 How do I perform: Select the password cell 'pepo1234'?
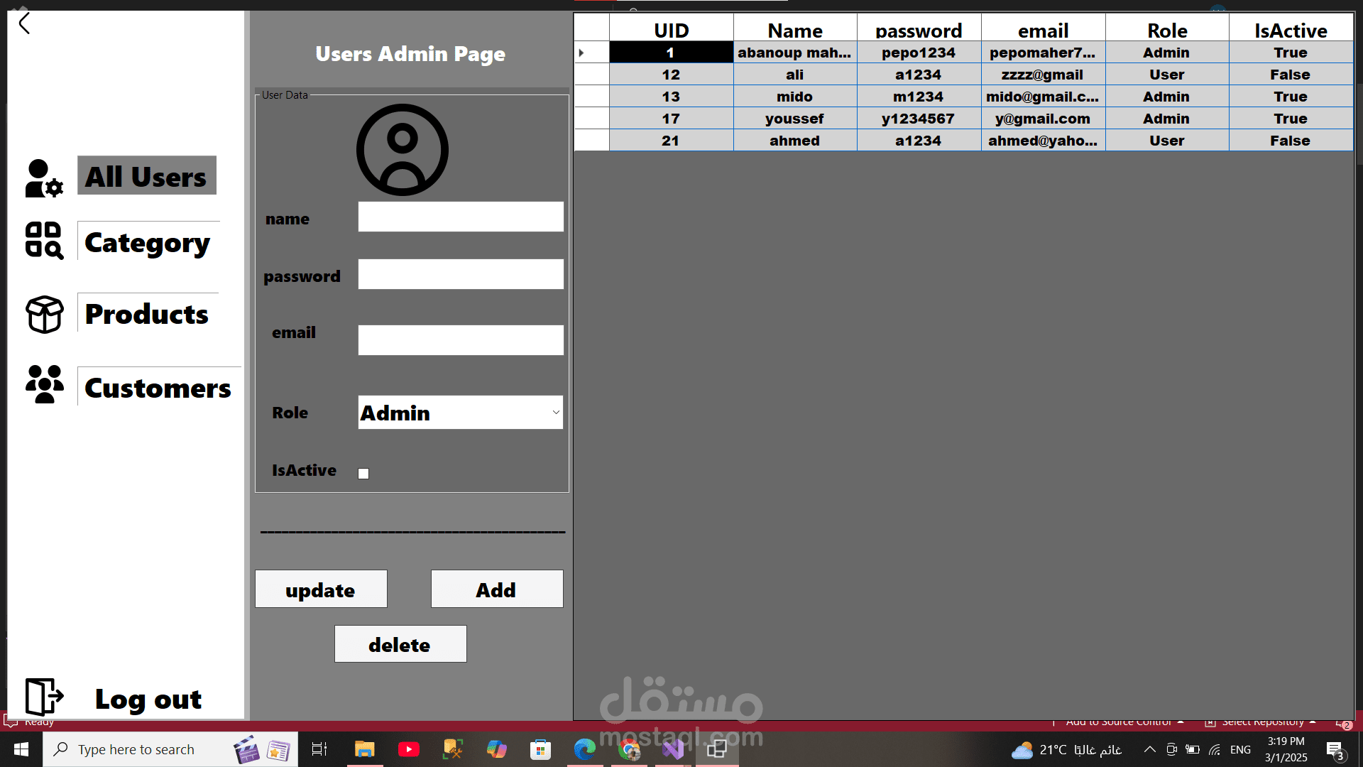click(919, 53)
